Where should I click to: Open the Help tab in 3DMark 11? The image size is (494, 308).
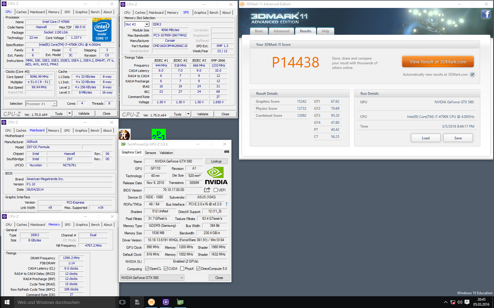point(326,31)
